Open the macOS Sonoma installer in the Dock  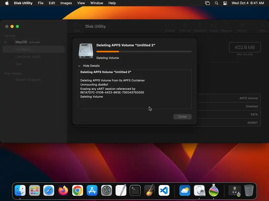(x=214, y=190)
